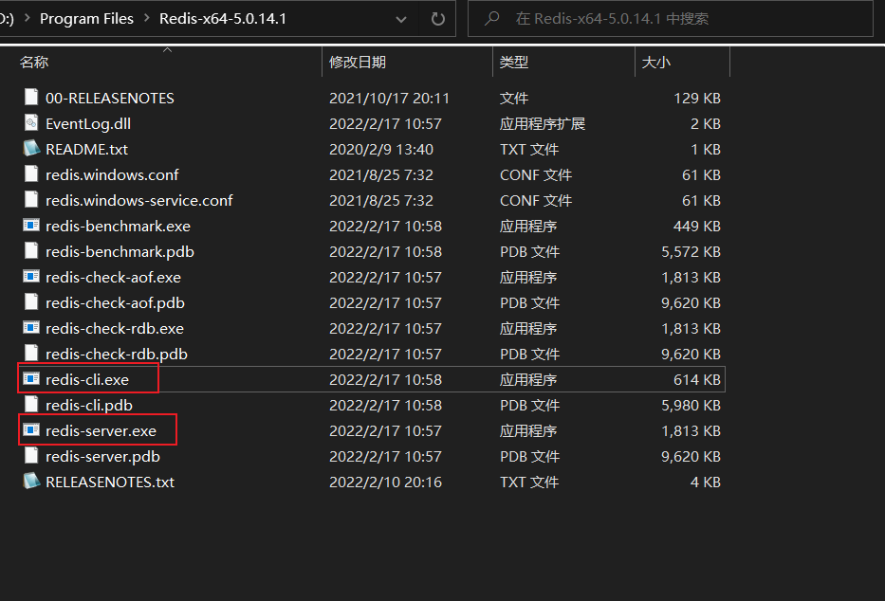
Task: Click the redis-server.exe application icon
Action: coord(31,430)
